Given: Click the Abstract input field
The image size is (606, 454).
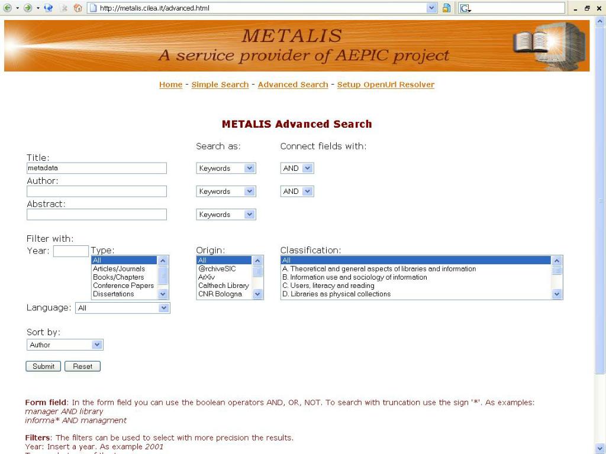Looking at the screenshot, I should pos(96,214).
